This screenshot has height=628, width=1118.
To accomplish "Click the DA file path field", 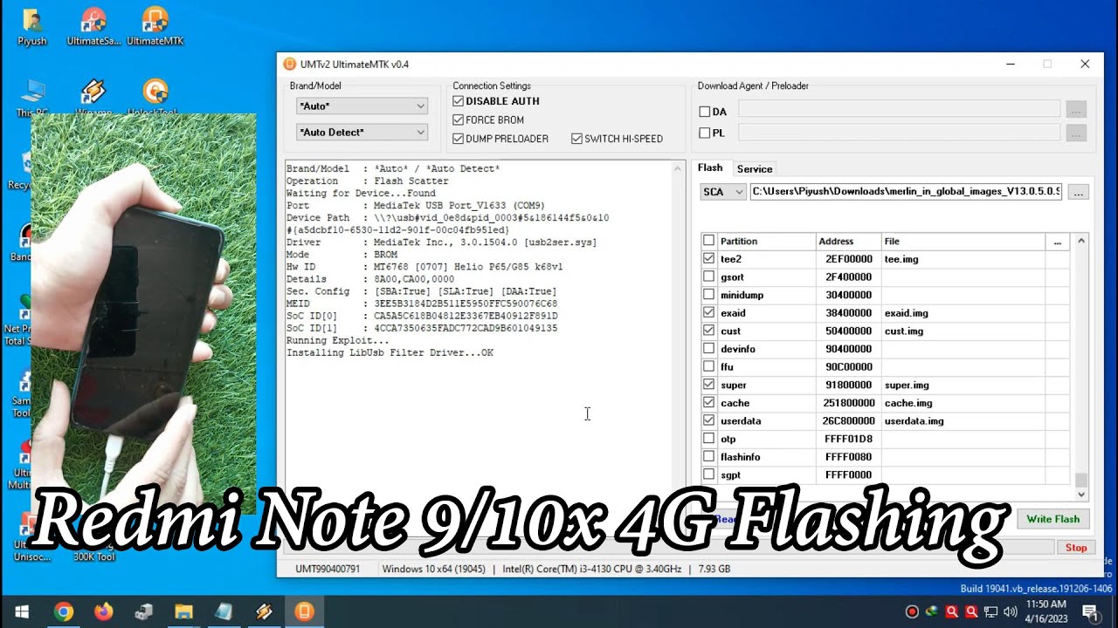I will point(900,109).
